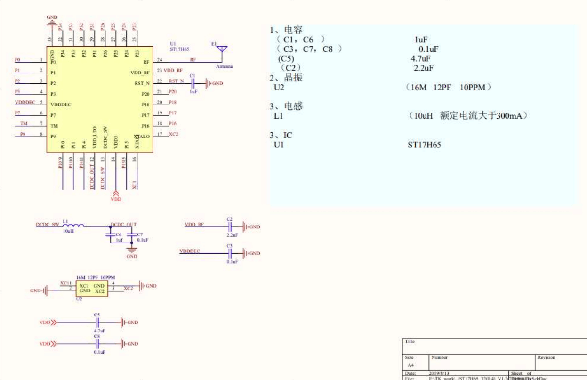The image size is (587, 380).
Task: Click the VDD power port below pin 14
Action: click(x=115, y=194)
